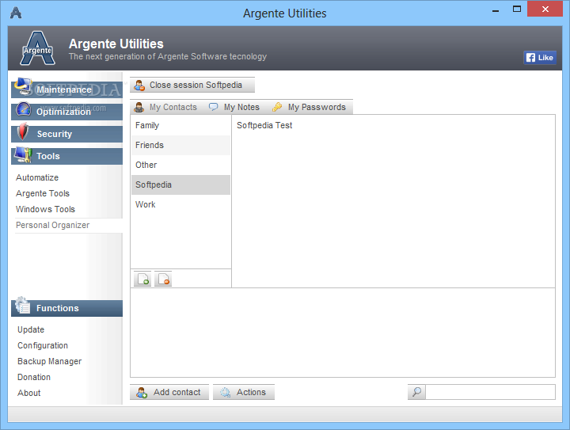Click the Tools monitor icon

[23, 154]
